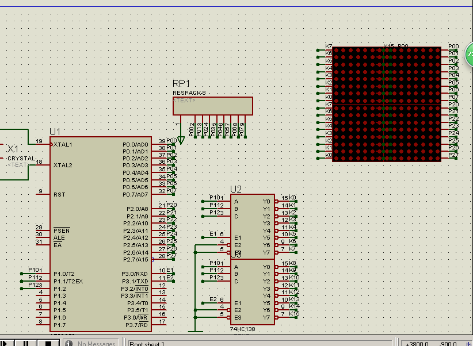
Task: Click the RP1 reference label
Action: 181,83
